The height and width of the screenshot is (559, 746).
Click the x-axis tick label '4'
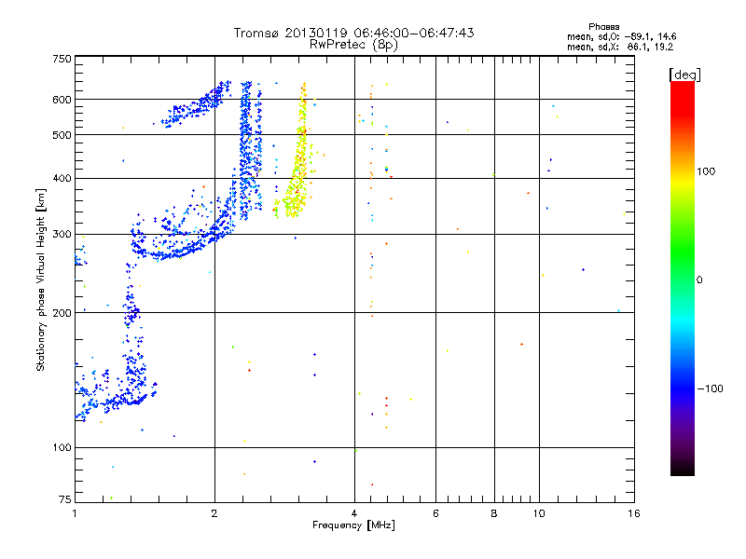354,513
